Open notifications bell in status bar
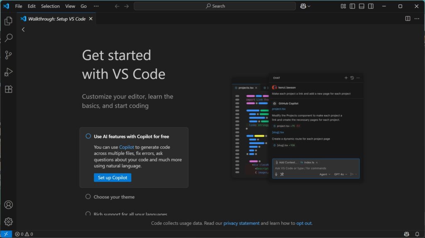The image size is (425, 238). [x=417, y=234]
